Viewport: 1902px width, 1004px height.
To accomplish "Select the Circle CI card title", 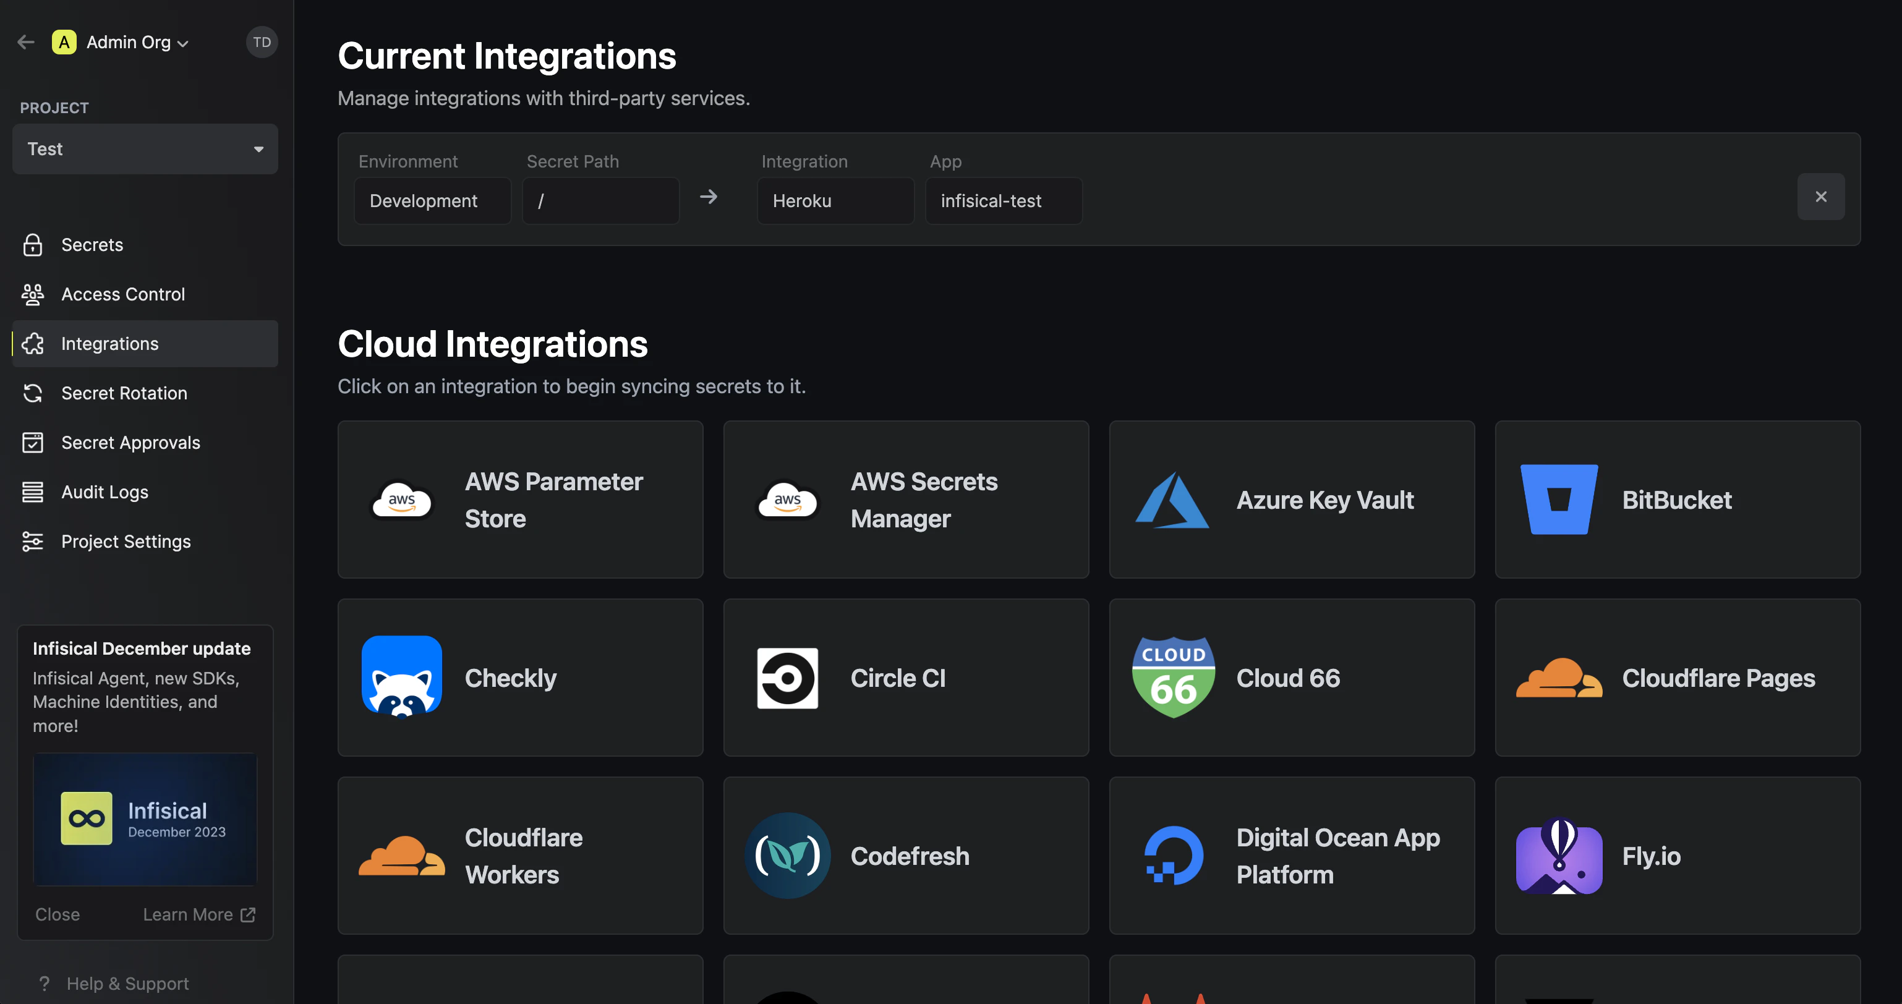I will (898, 678).
